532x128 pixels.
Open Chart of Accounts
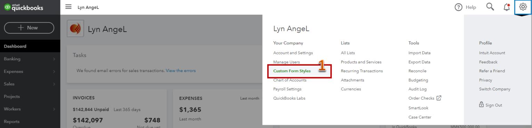coord(290,80)
